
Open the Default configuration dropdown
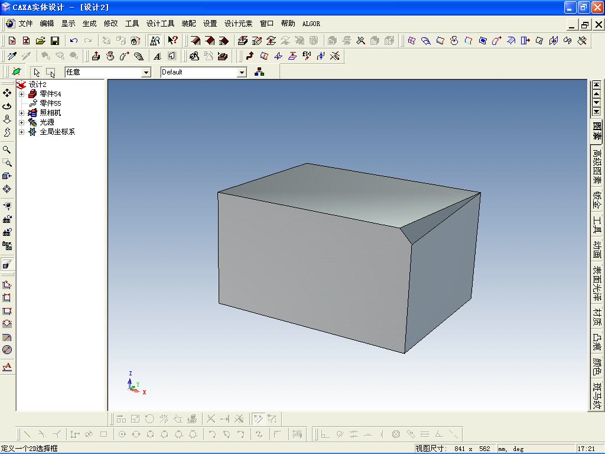(242, 72)
